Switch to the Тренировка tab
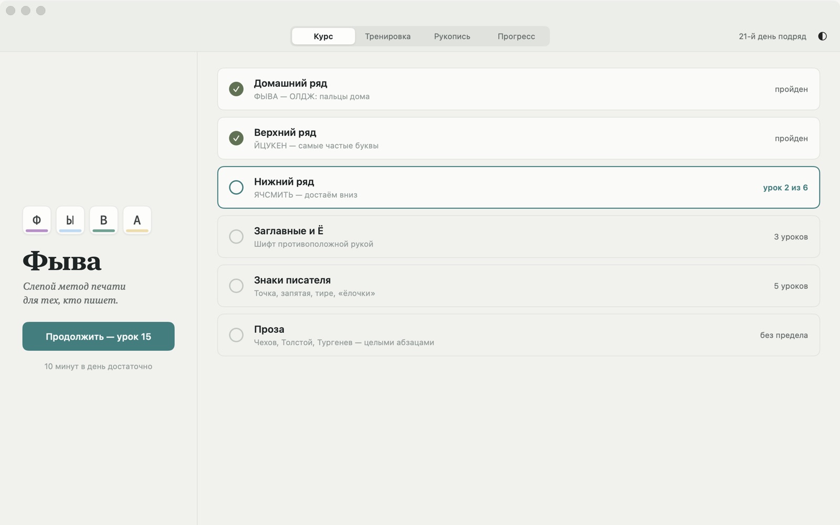840x525 pixels. click(x=387, y=36)
